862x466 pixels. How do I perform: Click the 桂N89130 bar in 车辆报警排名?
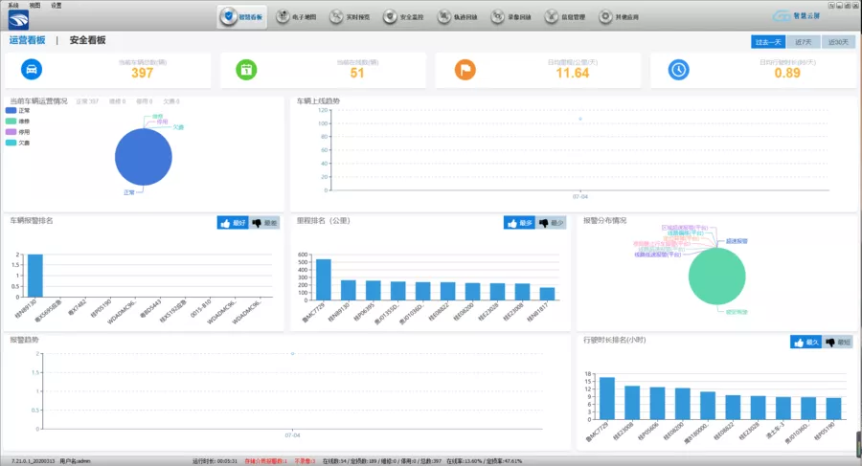35,276
